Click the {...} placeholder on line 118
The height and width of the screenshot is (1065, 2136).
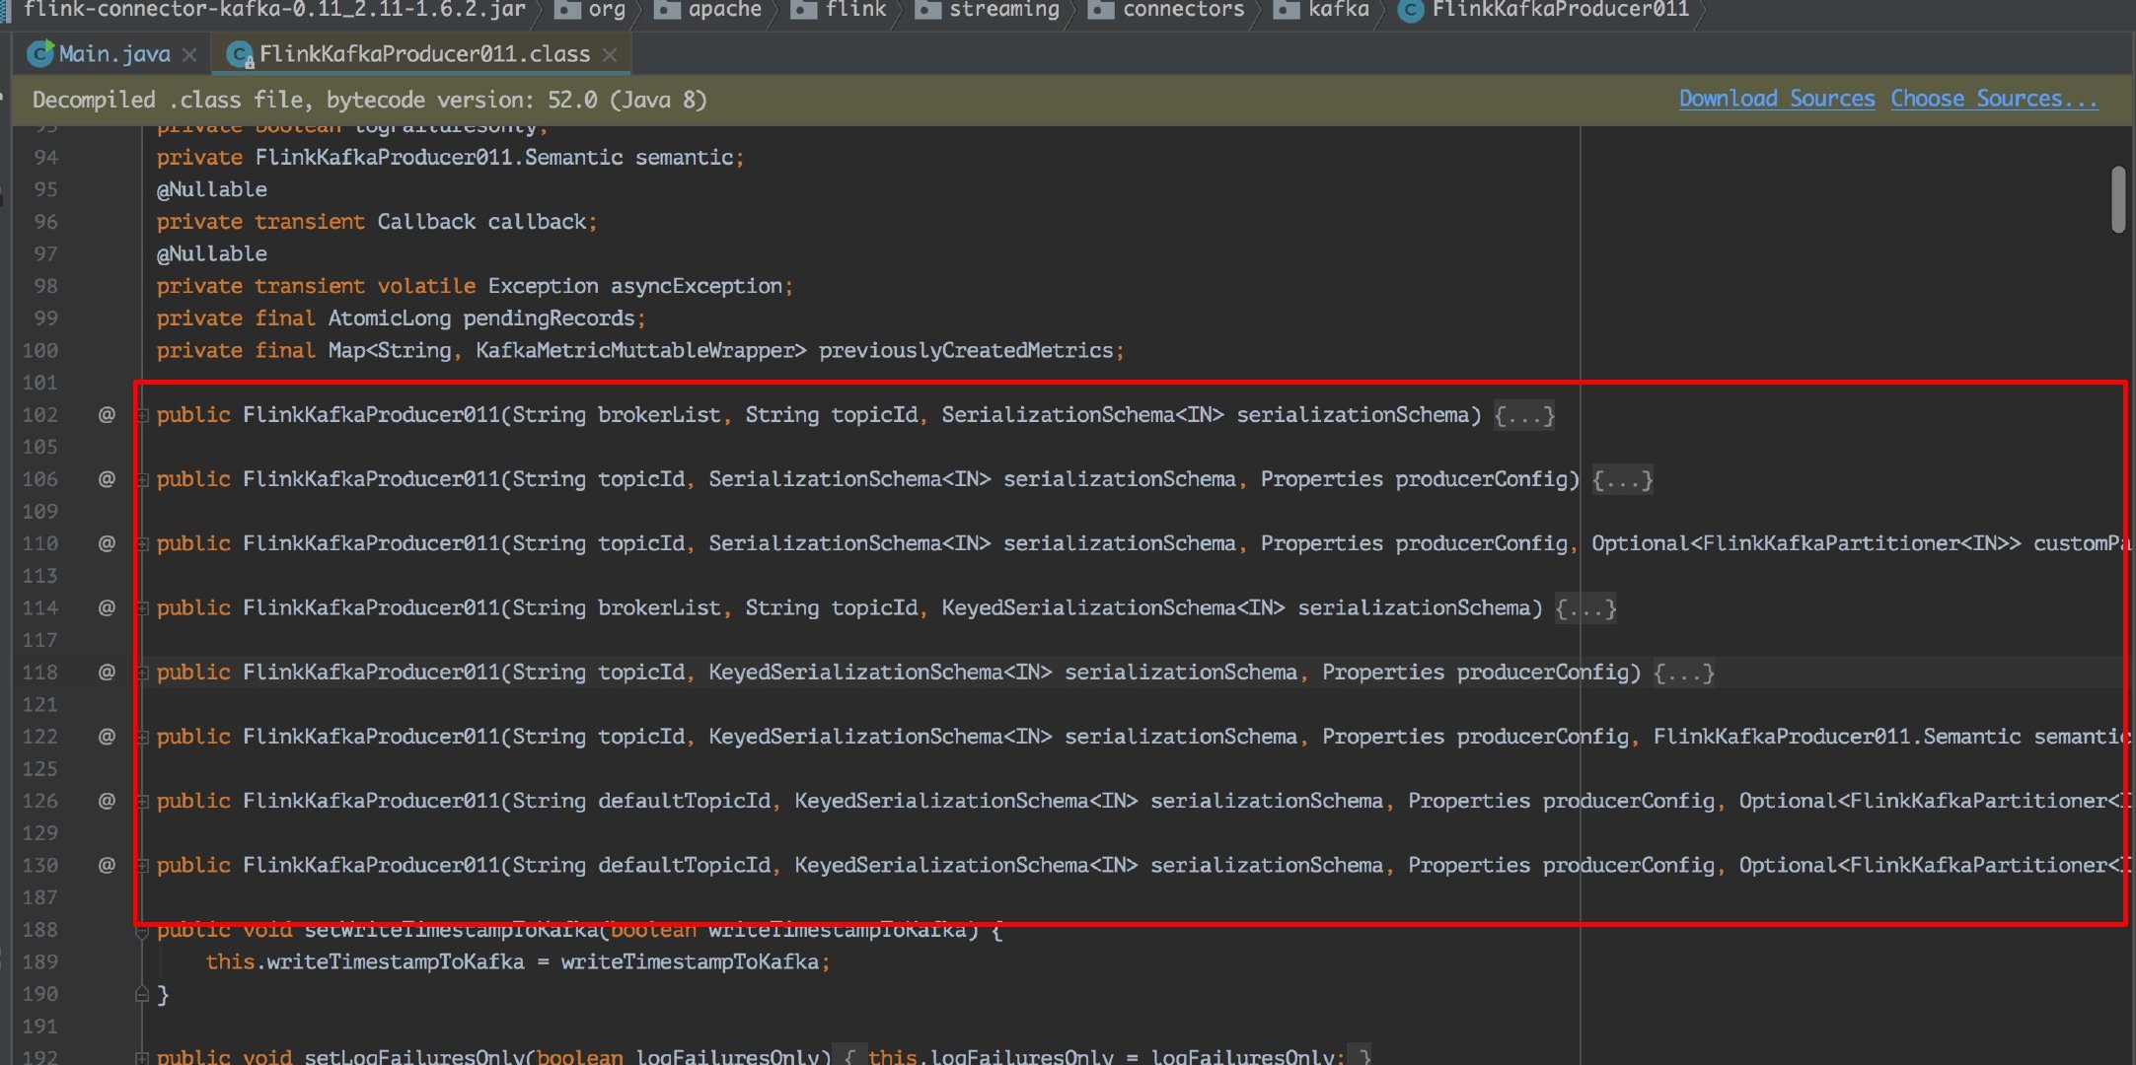click(x=1684, y=673)
